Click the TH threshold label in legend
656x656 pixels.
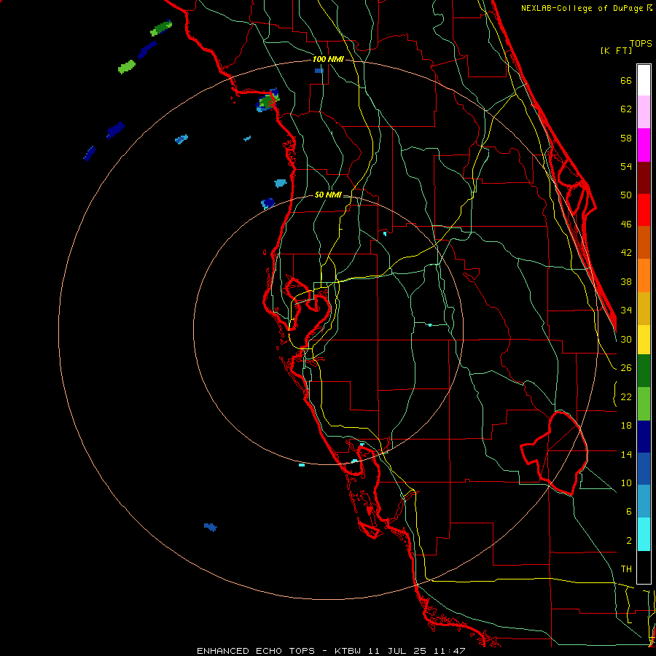click(626, 569)
